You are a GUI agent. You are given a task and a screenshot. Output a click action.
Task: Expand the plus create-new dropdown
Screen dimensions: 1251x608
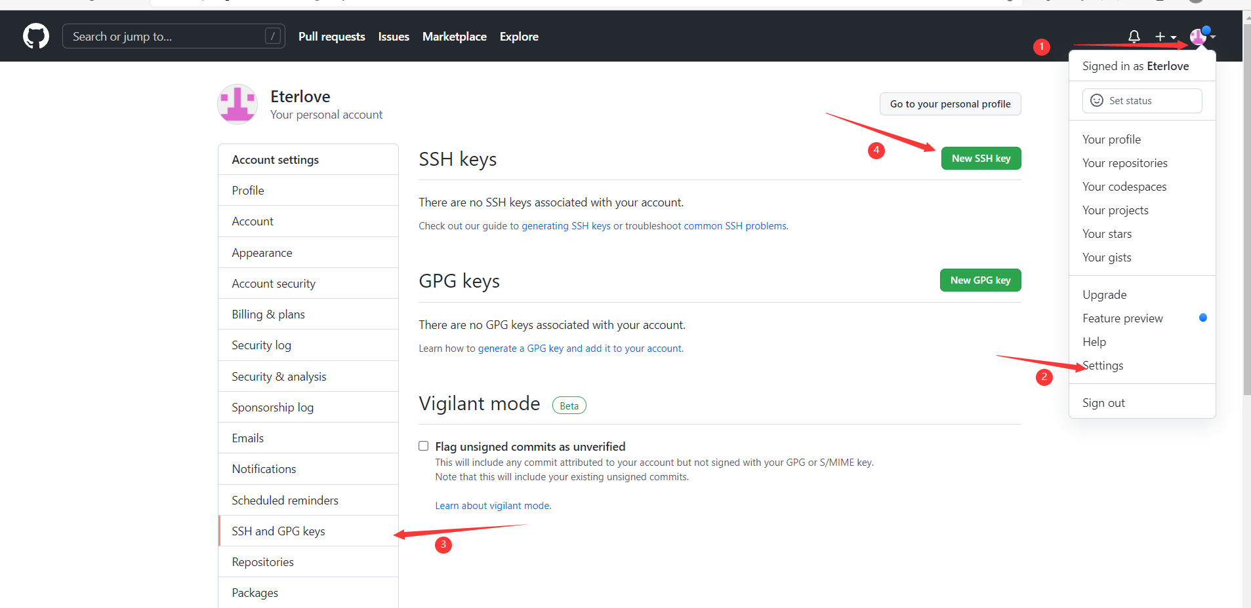coord(1166,37)
